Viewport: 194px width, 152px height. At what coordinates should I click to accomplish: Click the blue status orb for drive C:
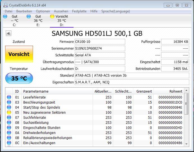pos(5,16)
